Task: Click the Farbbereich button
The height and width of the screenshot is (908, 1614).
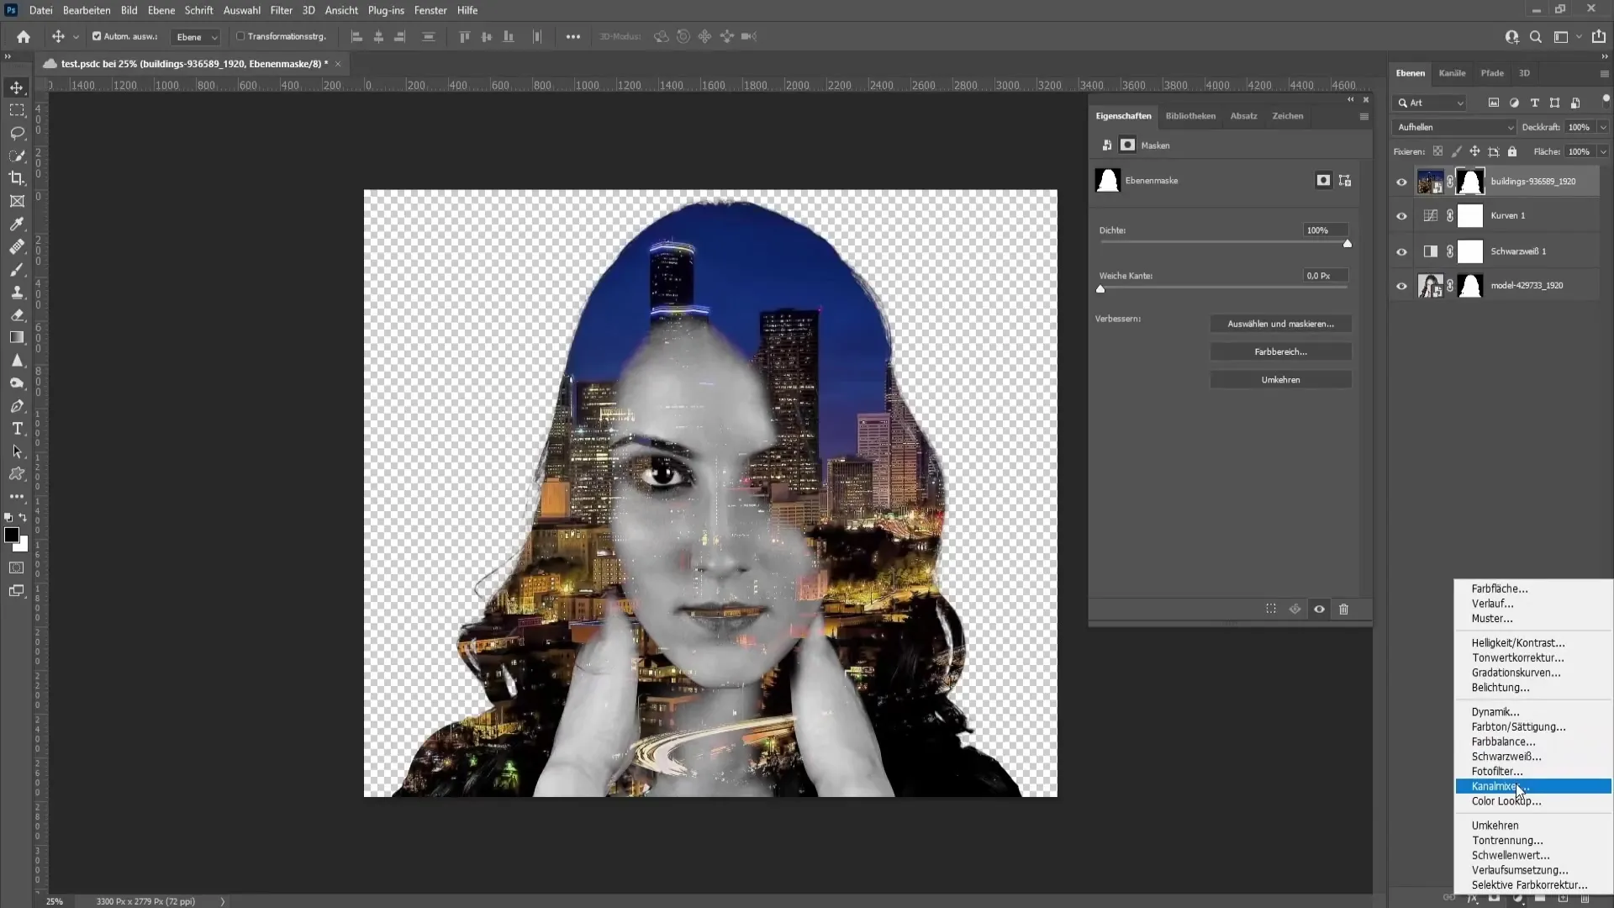Action: pos(1280,351)
